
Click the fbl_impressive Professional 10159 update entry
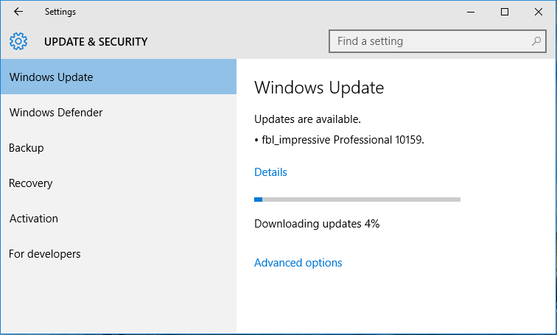point(339,140)
